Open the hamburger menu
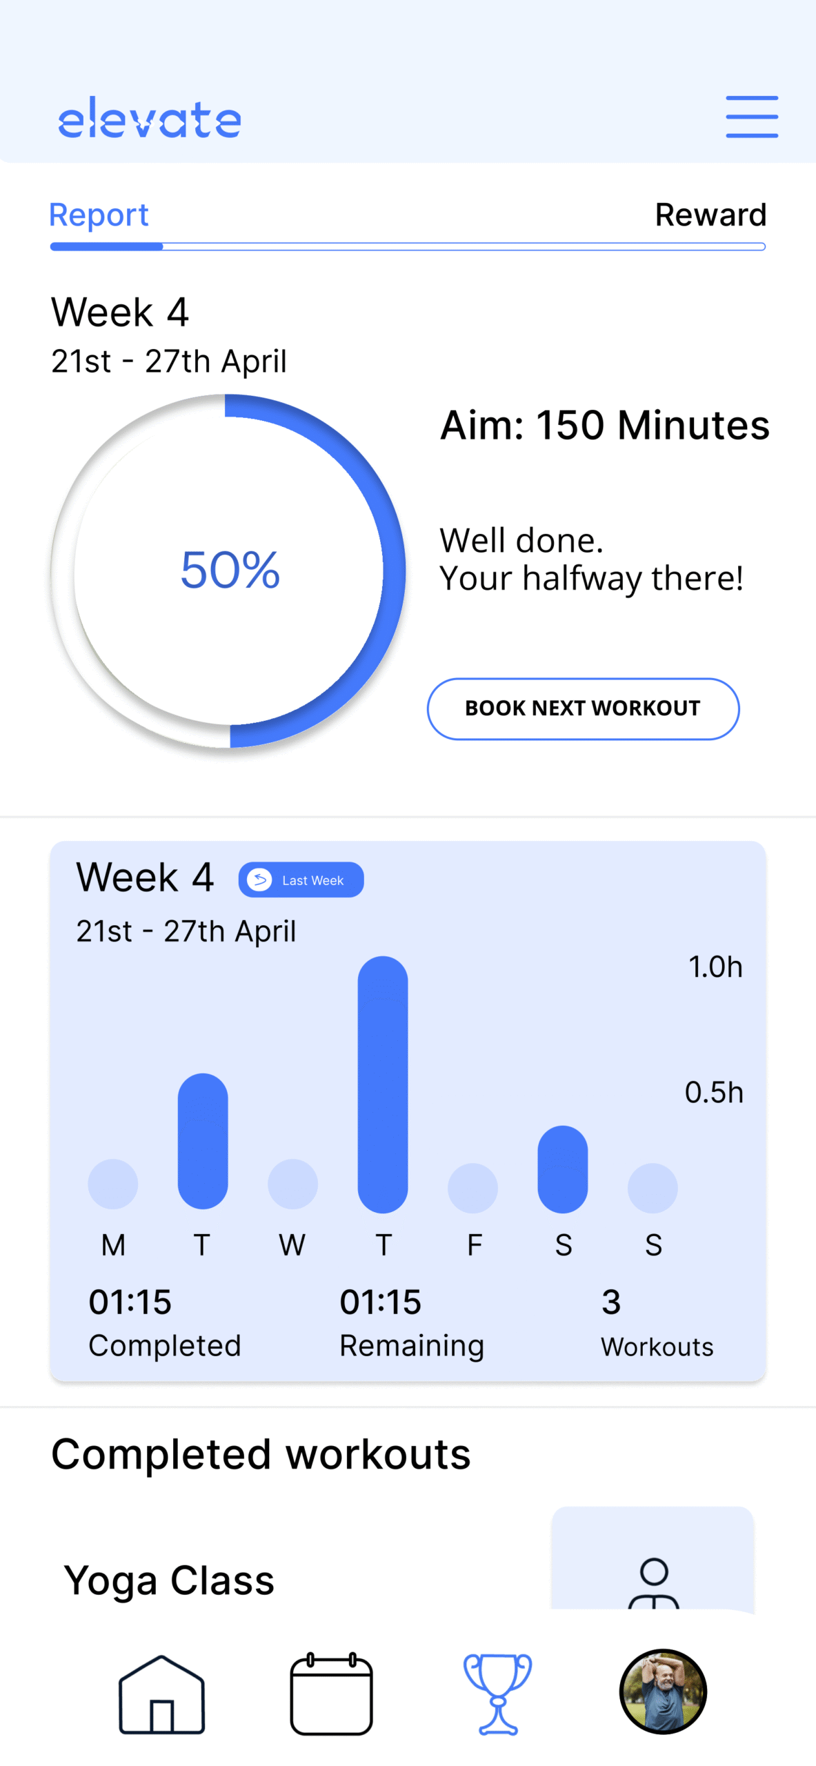Image resolution: width=816 pixels, height=1766 pixels. coord(752,117)
